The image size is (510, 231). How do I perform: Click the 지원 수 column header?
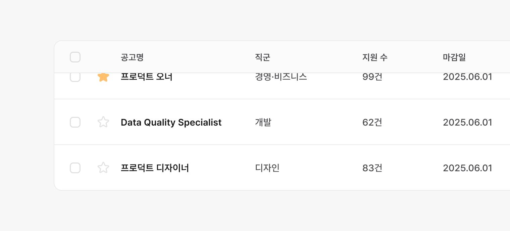375,57
